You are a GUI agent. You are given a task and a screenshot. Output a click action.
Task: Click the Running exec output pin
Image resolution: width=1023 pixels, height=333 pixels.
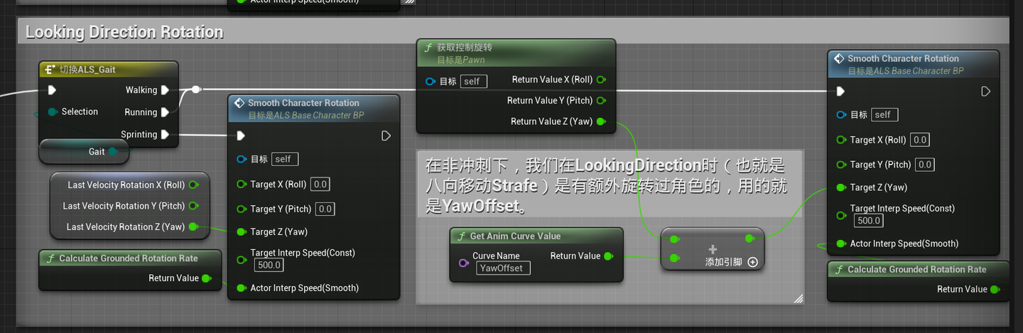(x=165, y=112)
